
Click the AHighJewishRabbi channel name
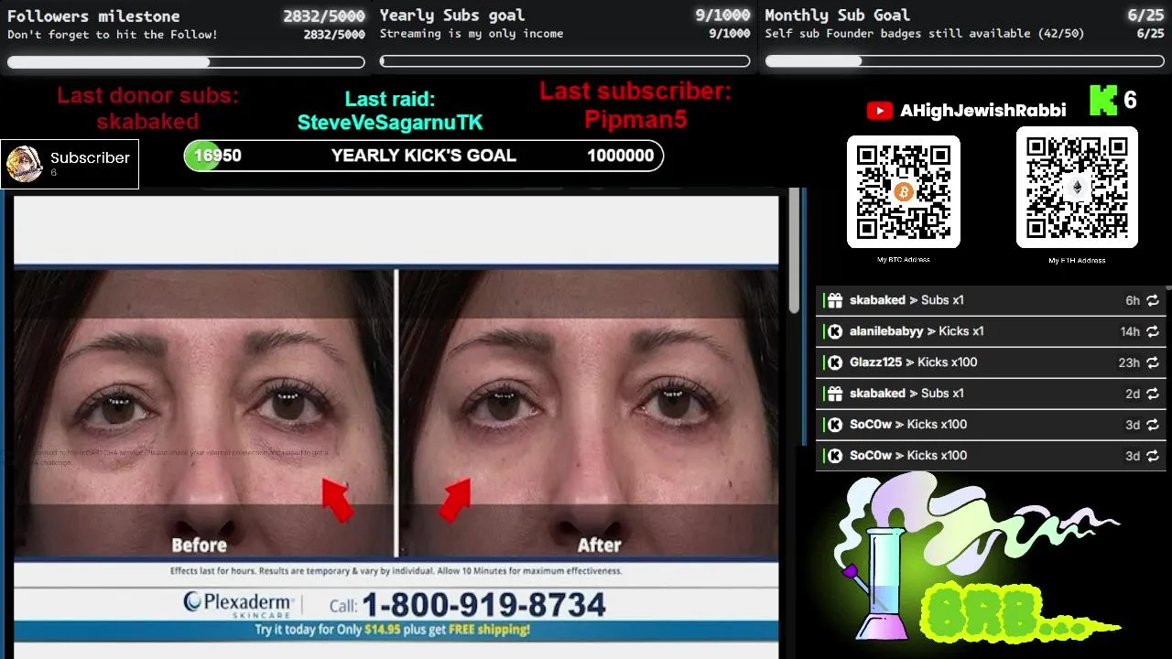click(982, 111)
